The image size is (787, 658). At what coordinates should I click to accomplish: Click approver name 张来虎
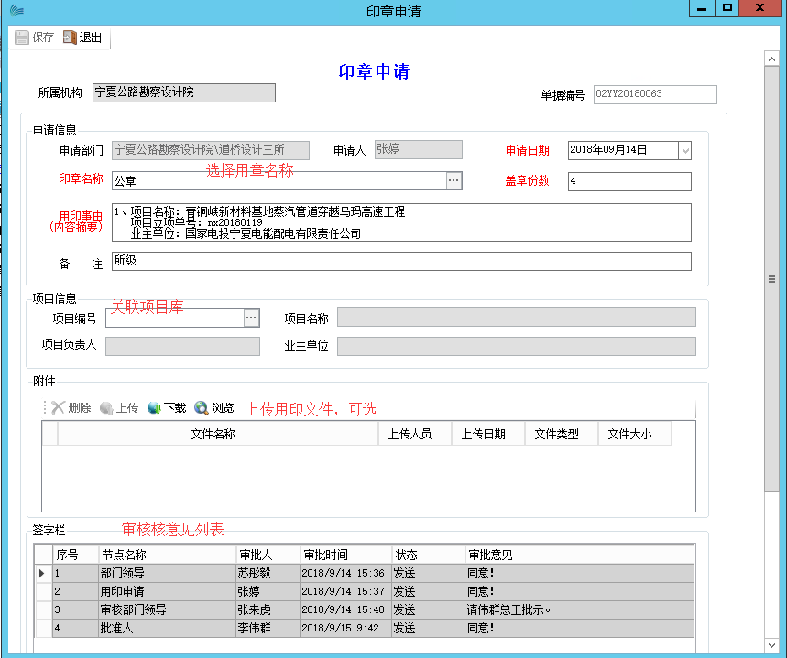(x=254, y=609)
